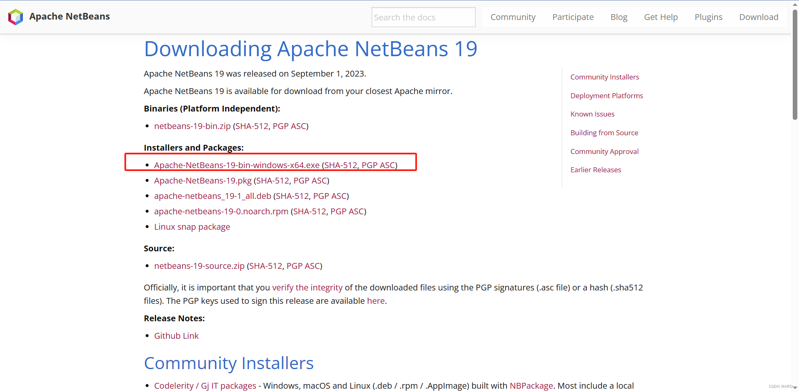Download apache-netbeans_19-1_all.deb package
Screen dimensions: 799x392
click(x=213, y=196)
